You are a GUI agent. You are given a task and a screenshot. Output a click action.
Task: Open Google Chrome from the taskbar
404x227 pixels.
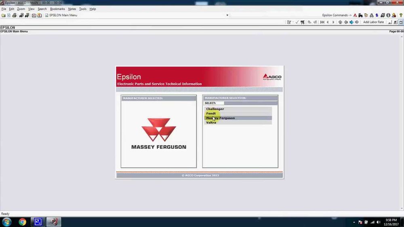pos(22,222)
